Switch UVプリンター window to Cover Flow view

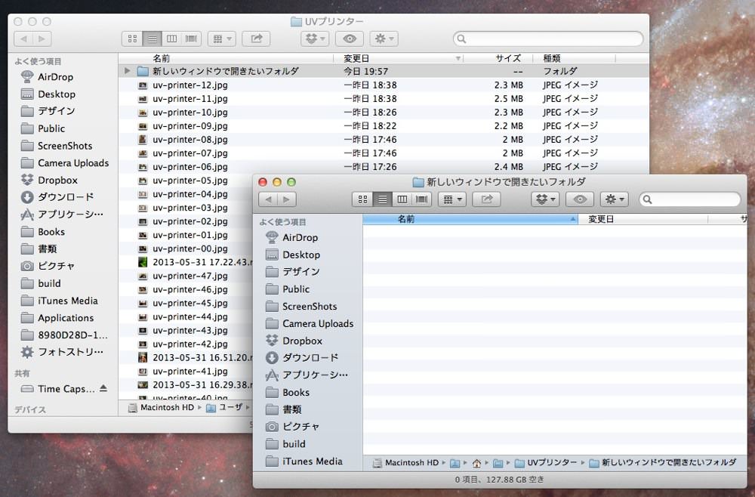[x=192, y=39]
